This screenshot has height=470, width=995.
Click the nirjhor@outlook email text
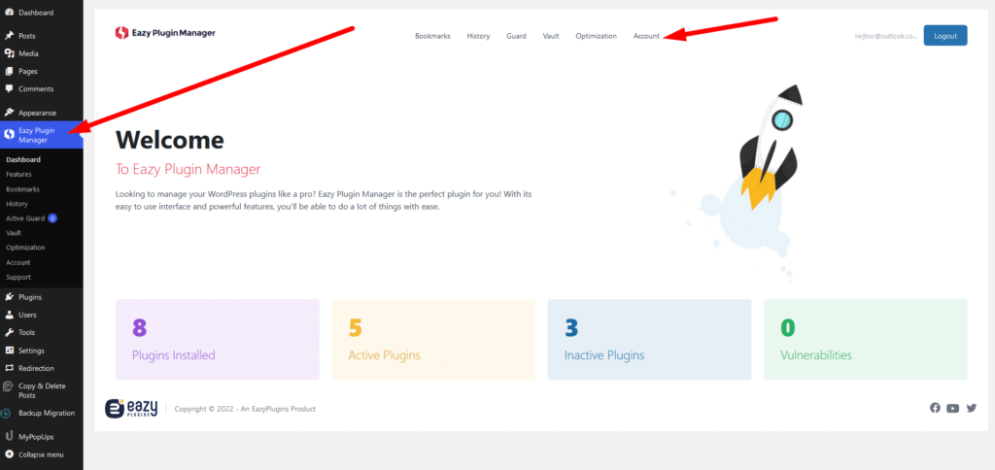[886, 36]
